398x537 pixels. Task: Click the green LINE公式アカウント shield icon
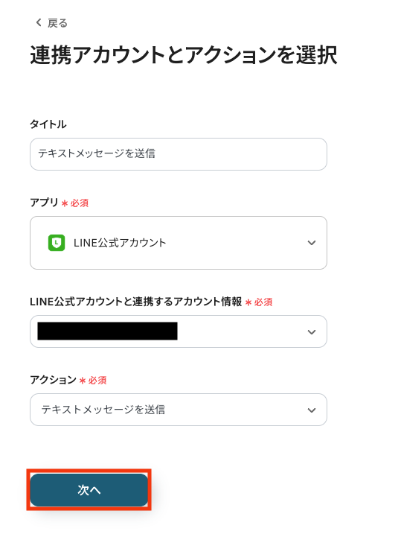click(57, 243)
